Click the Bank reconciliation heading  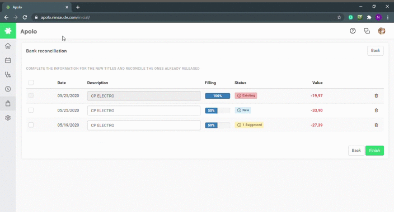[x=46, y=51]
